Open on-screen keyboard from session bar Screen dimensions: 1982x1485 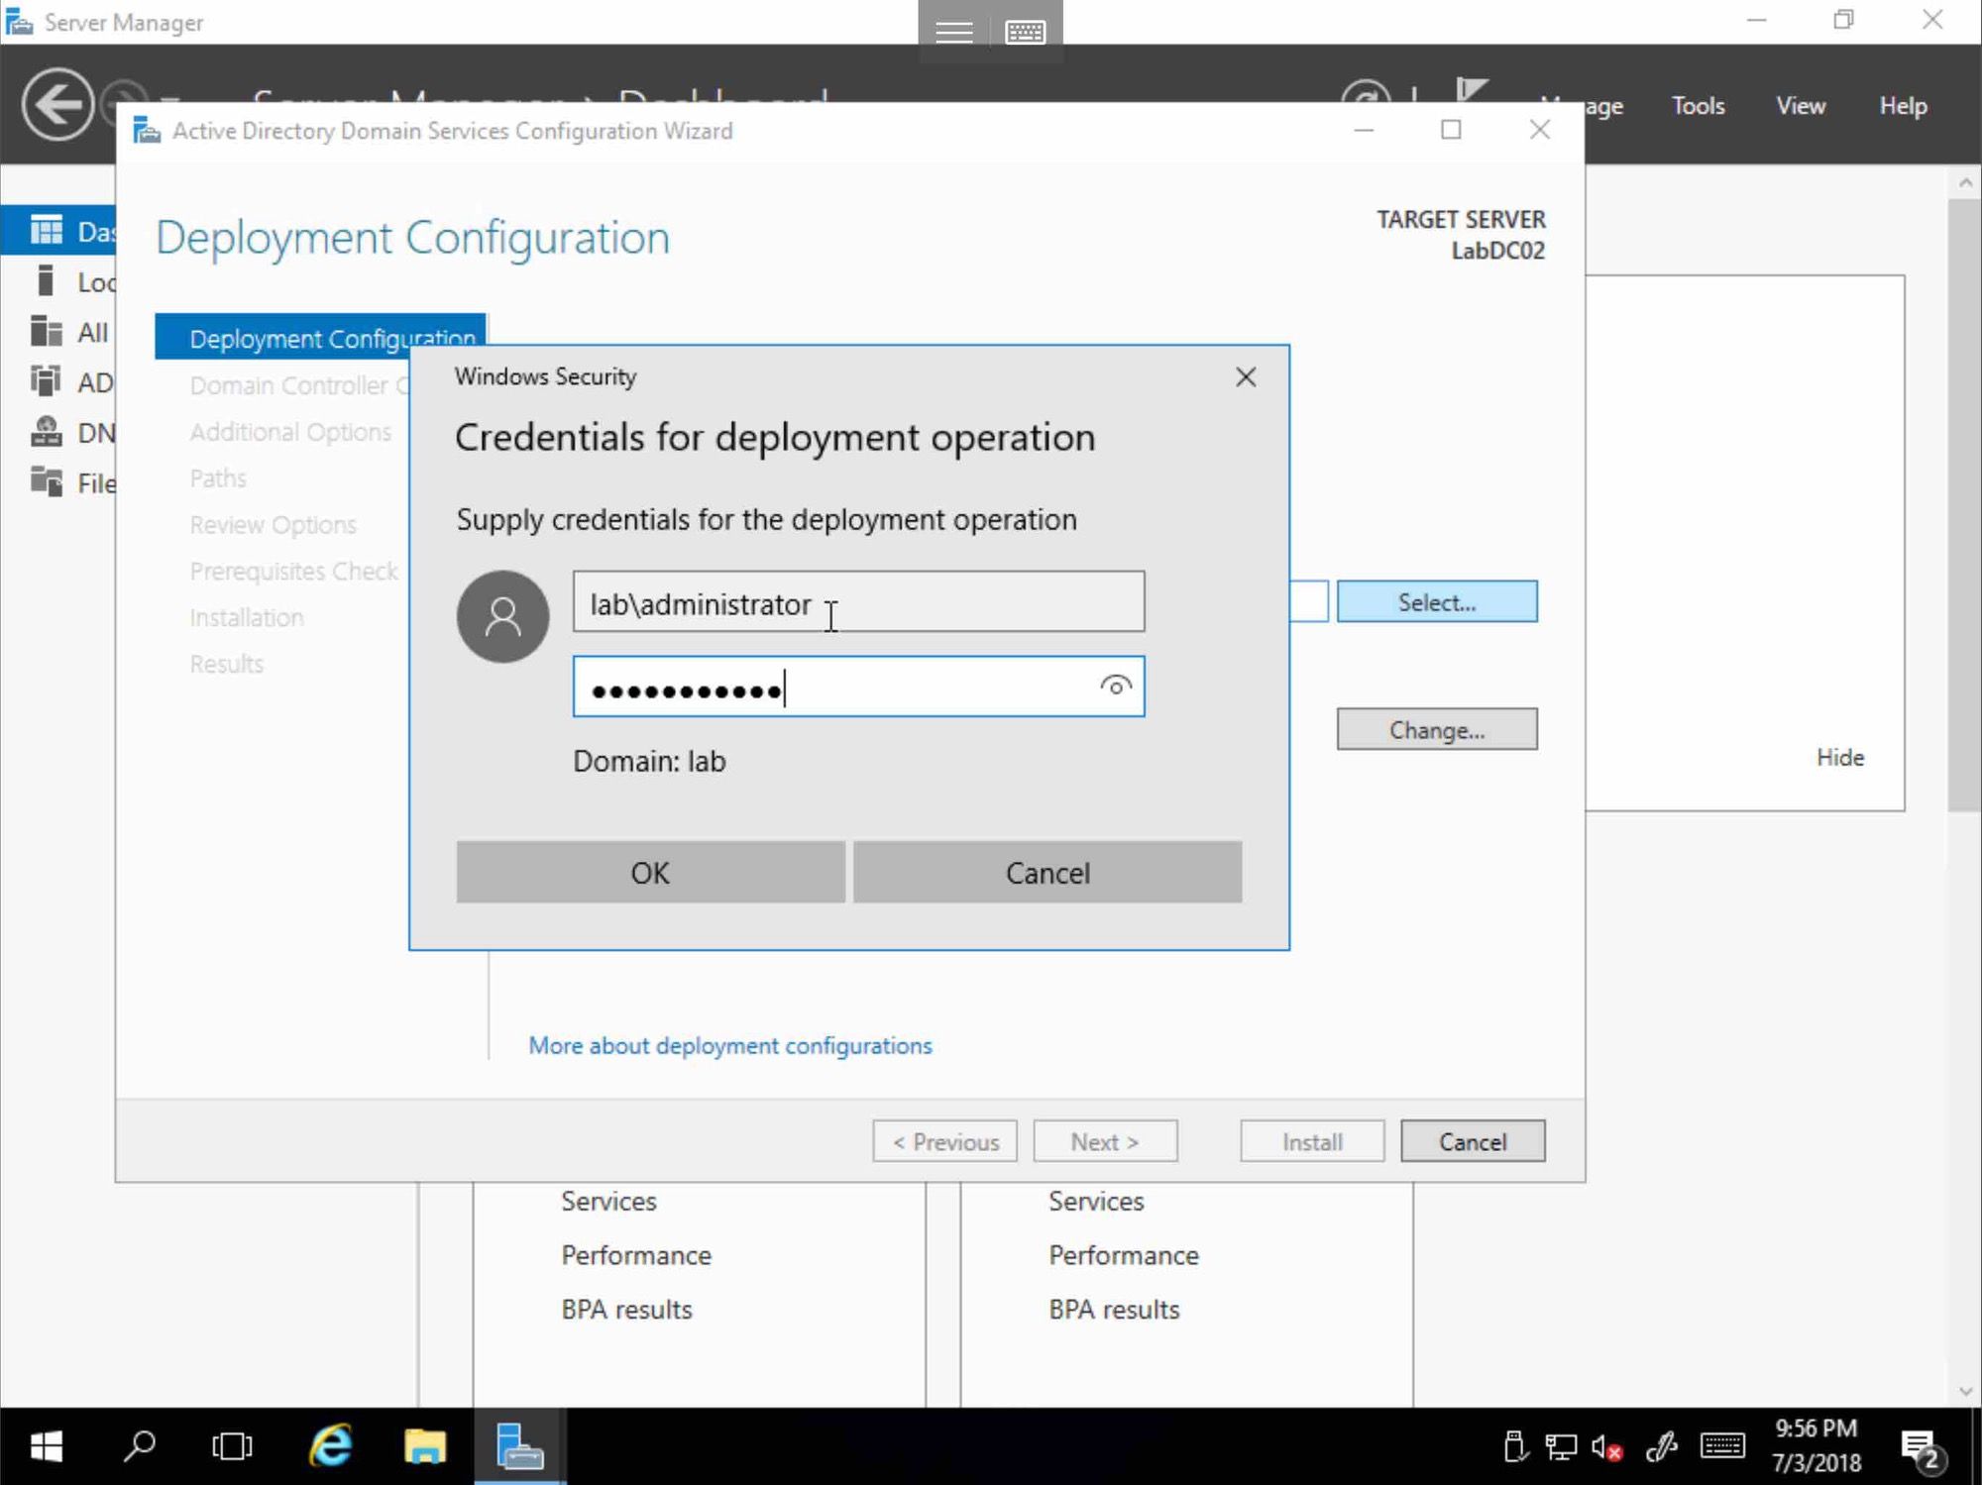click(1025, 33)
